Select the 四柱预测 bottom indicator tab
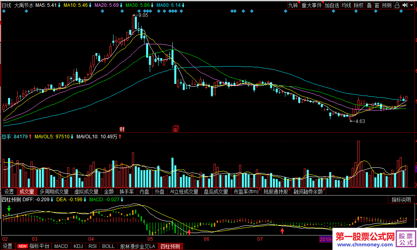The height and width of the screenshot is (250, 417). click(x=170, y=246)
